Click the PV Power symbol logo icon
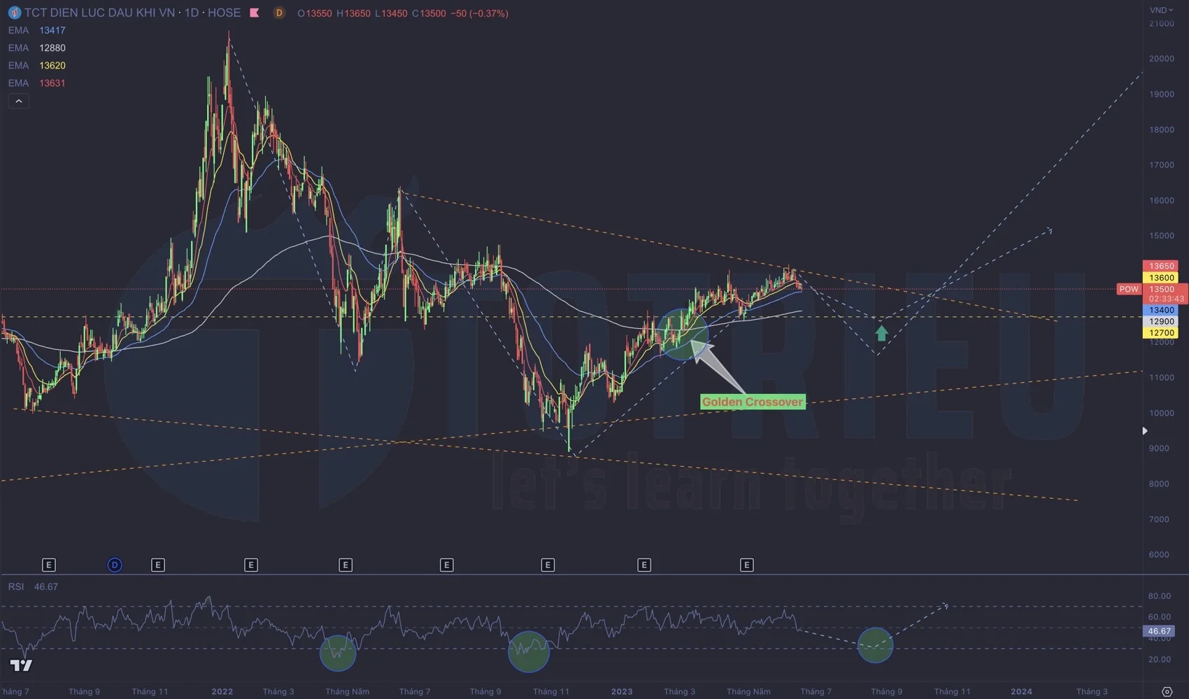1189x699 pixels. point(14,13)
